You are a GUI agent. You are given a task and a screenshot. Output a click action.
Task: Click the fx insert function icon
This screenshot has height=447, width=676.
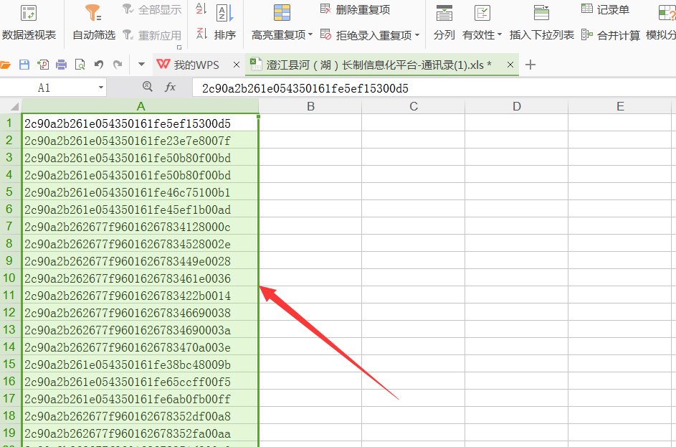coord(171,86)
